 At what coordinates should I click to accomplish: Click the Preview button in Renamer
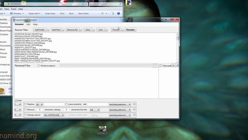[116, 30]
